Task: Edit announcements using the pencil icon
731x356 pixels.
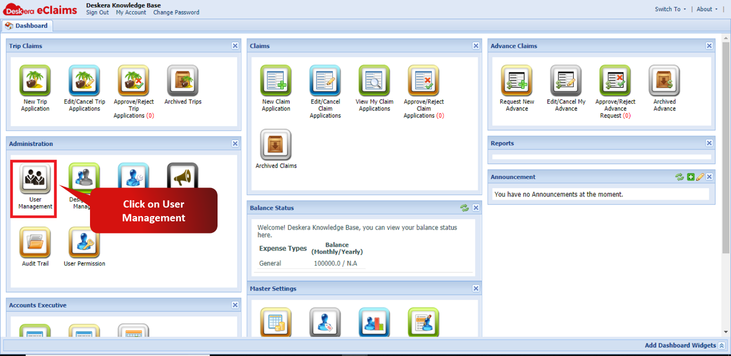Action: point(699,176)
